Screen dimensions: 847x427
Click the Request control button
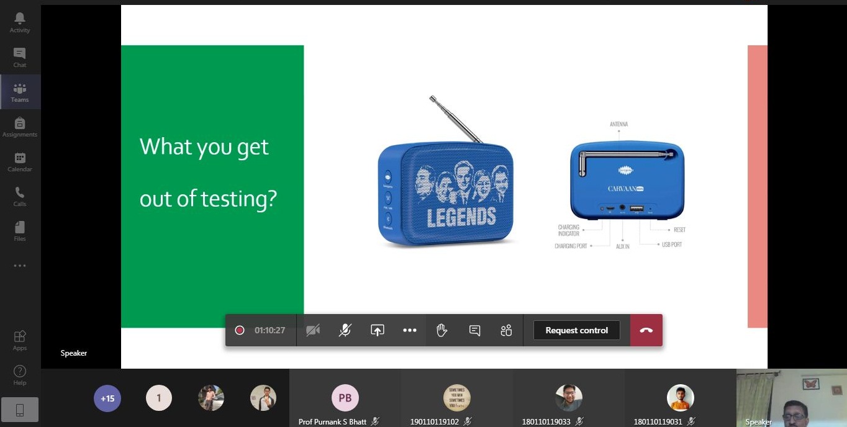(x=577, y=330)
